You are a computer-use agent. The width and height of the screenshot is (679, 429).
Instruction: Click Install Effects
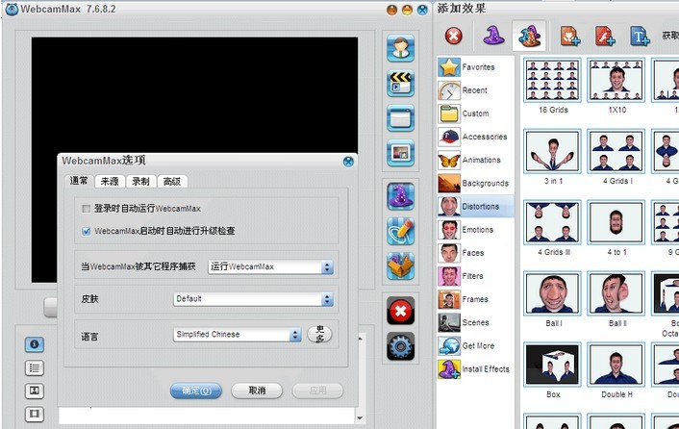[x=475, y=368]
